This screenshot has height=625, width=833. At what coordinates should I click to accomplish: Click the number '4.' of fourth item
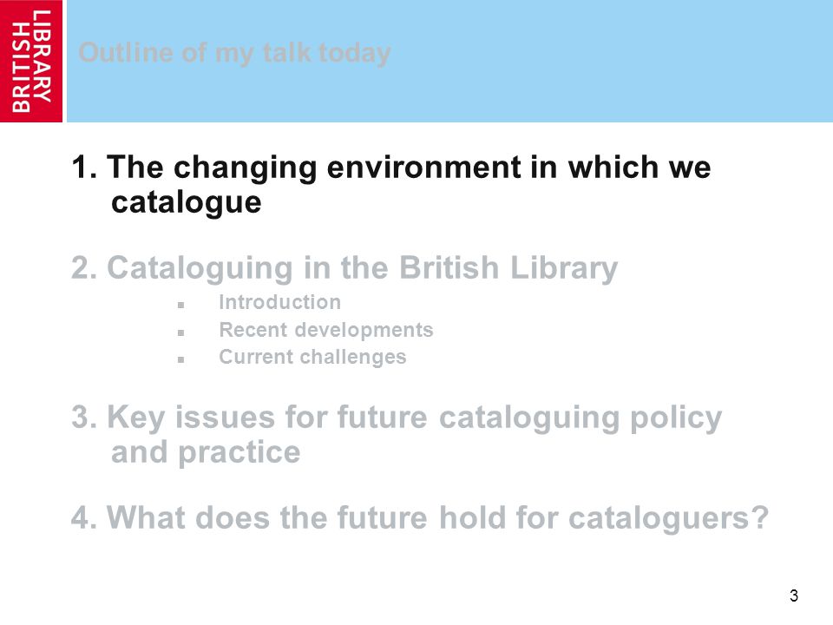coord(84,517)
